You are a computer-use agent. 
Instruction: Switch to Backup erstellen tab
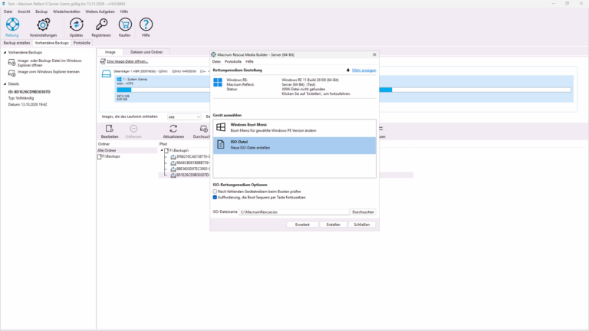[x=17, y=43]
